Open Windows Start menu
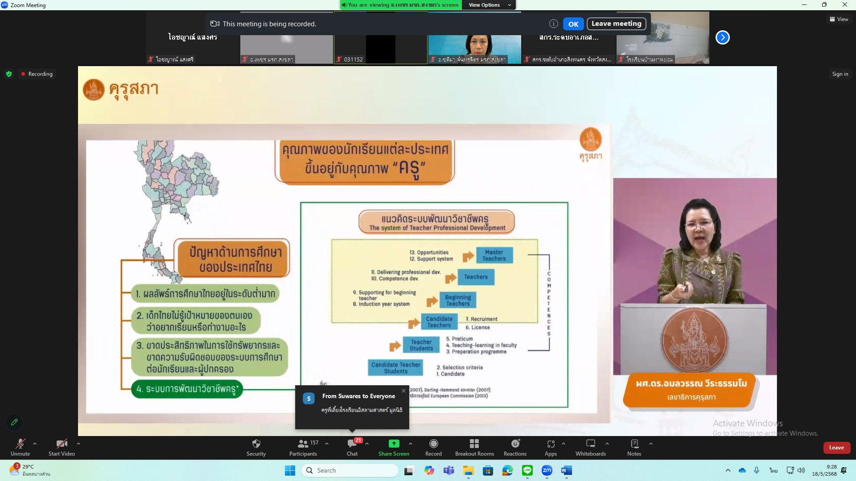Screen dimensions: 856x481 coord(290,470)
